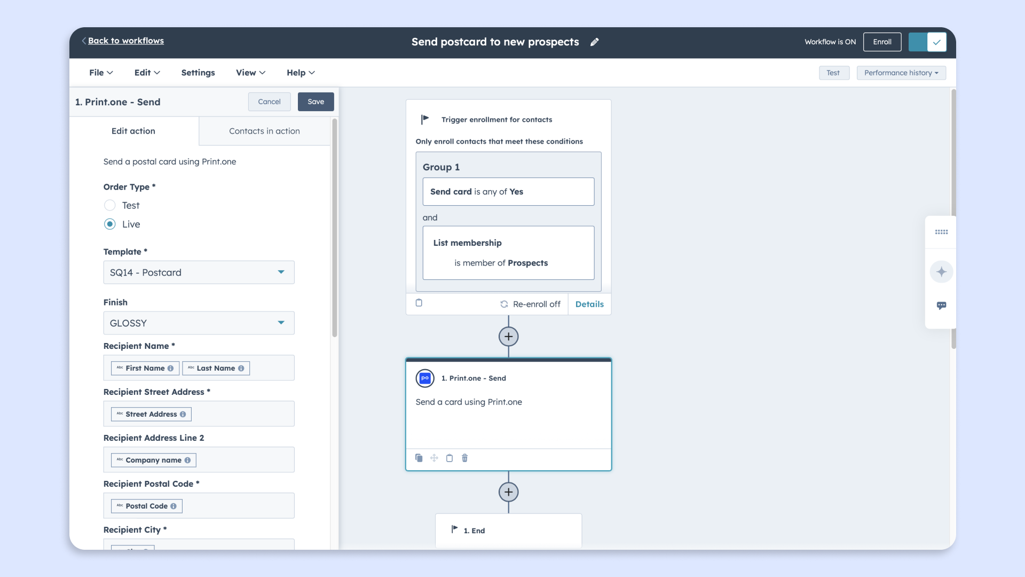Save the Print.one action settings
This screenshot has width=1025, height=577.
point(316,102)
